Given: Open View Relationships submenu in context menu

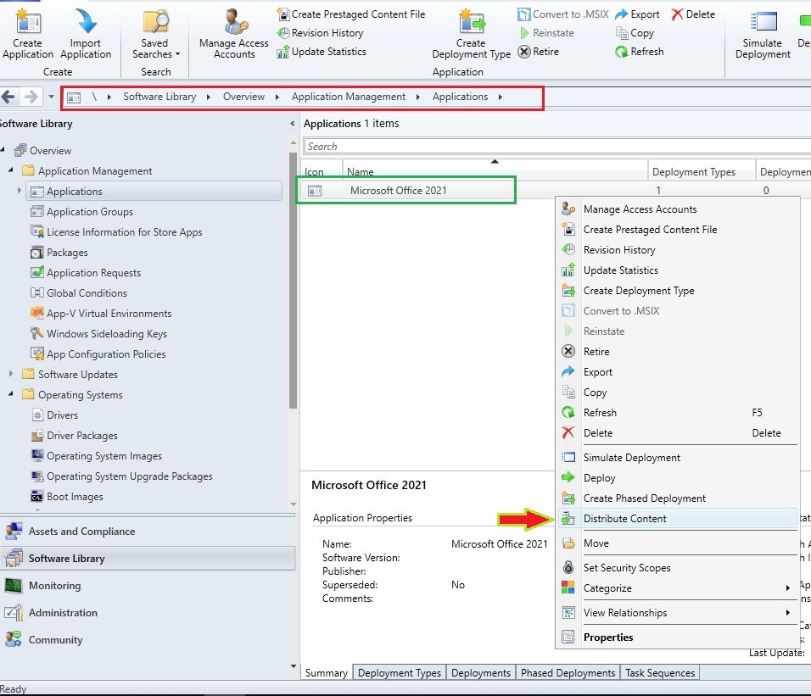Looking at the screenshot, I should coord(677,613).
